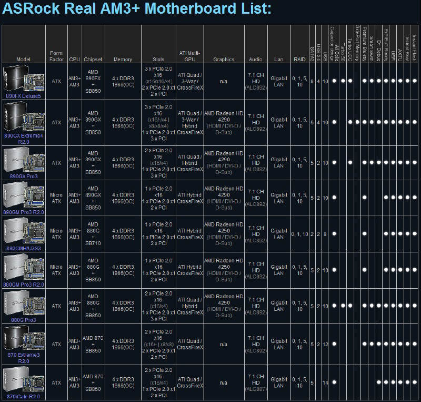Click the Chipset column header

[x=93, y=59]
